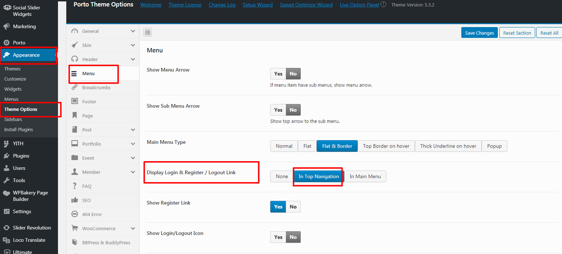Choose Flat main menu type

307,146
